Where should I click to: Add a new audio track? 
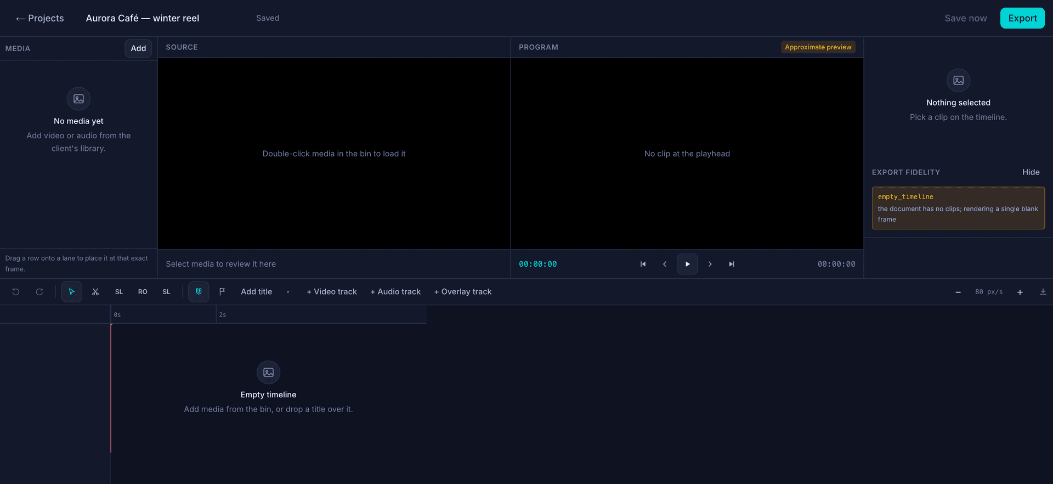pyautogui.click(x=395, y=292)
